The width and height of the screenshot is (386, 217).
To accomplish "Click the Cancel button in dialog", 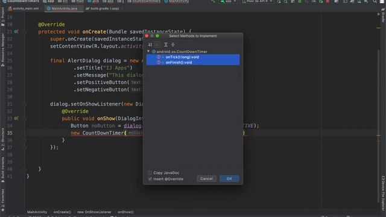I will click(x=206, y=178).
